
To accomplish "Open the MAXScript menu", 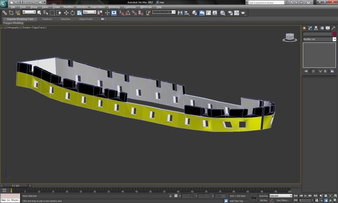I will (x=146, y=7).
